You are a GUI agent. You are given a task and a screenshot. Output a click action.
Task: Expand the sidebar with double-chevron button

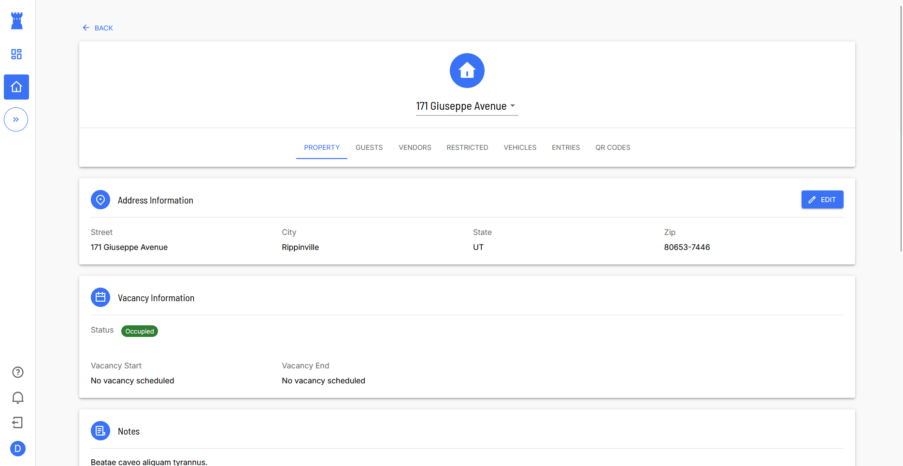tap(16, 119)
